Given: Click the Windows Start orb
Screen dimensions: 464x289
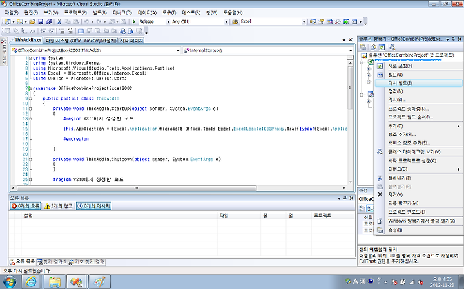Looking at the screenshot, I should coord(9,282).
